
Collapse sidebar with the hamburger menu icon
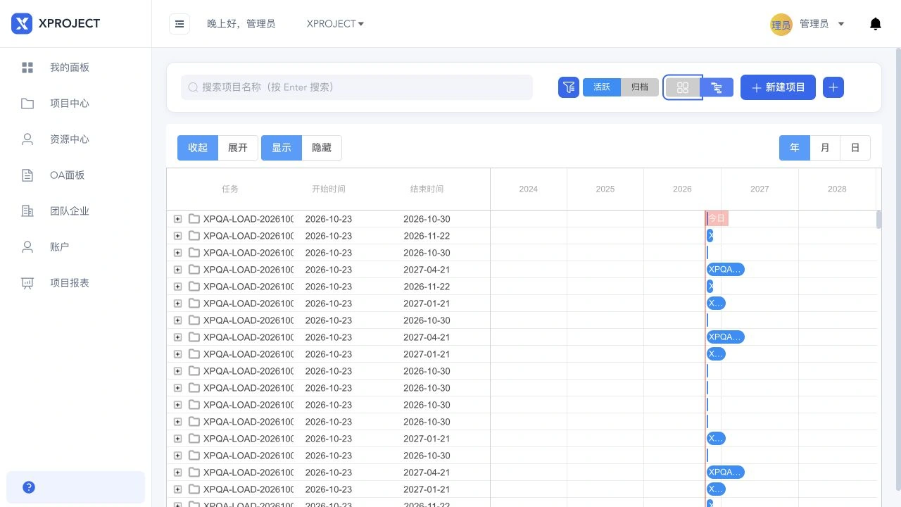pos(179,24)
